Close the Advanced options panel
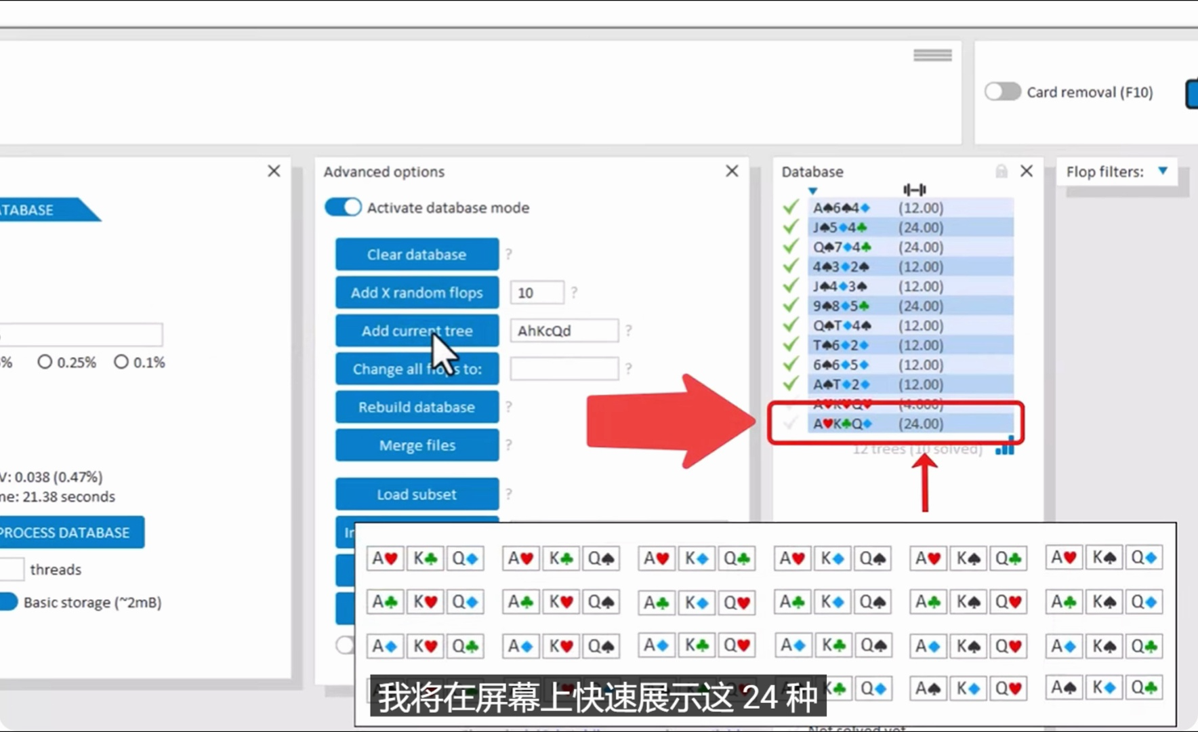 [x=732, y=171]
